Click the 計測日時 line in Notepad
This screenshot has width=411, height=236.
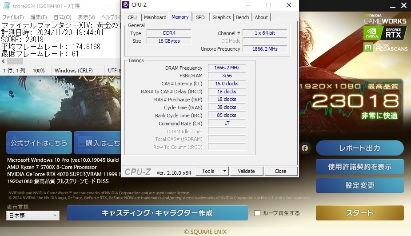click(52, 32)
